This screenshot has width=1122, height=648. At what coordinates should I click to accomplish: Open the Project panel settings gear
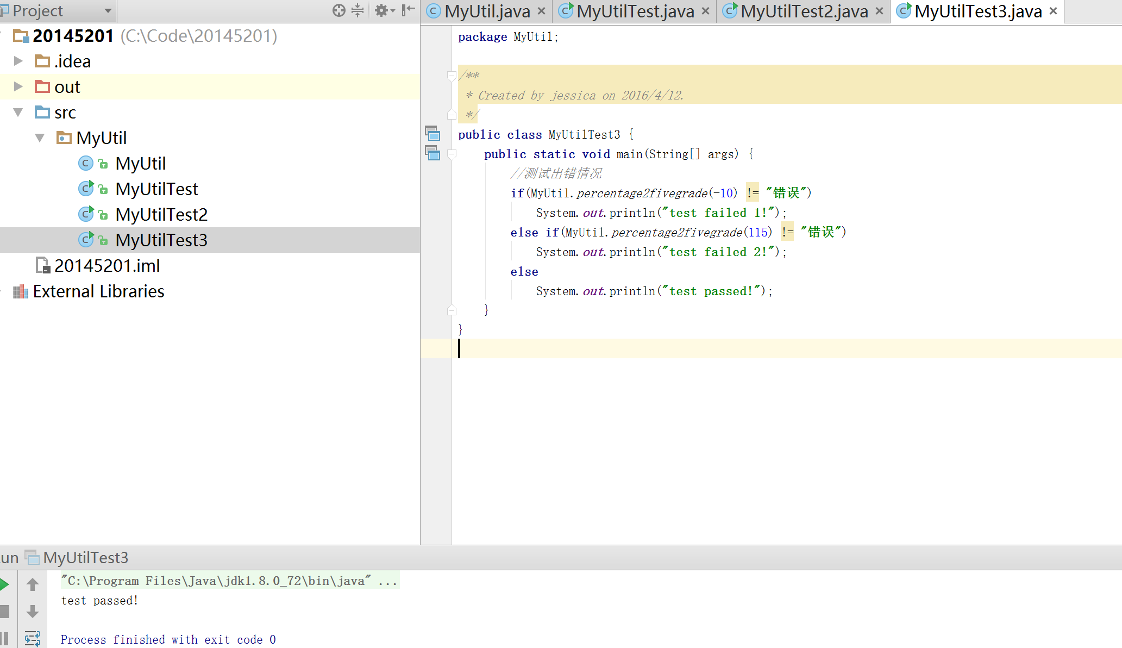[384, 10]
